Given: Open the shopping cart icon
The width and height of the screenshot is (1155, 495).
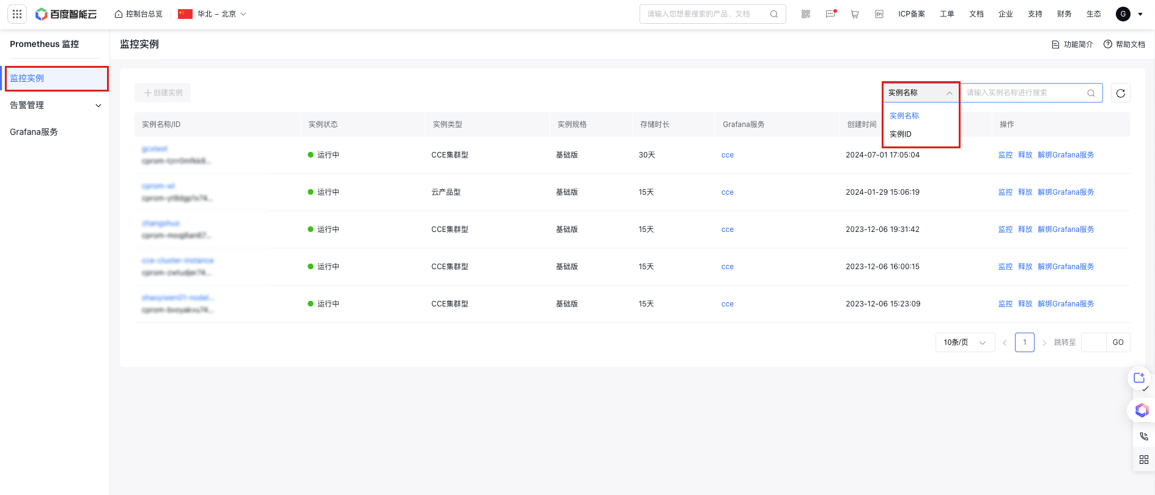Looking at the screenshot, I should [x=855, y=14].
